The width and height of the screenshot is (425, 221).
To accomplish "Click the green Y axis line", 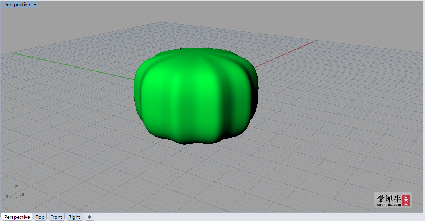I will 73,66.
